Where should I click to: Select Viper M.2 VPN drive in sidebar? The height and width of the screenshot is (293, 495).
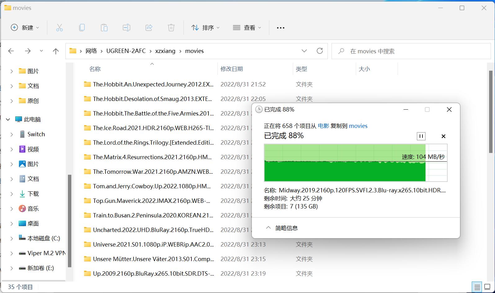coord(42,253)
